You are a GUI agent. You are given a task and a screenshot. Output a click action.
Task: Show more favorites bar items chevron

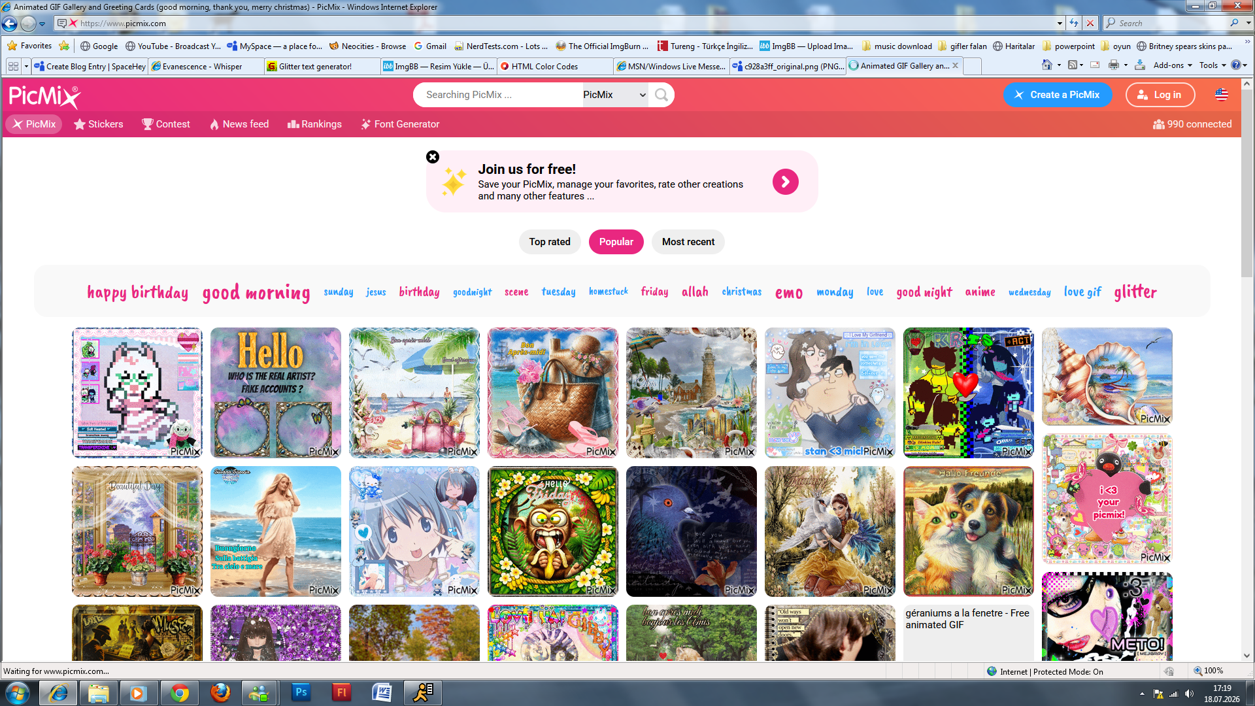coord(1247,43)
